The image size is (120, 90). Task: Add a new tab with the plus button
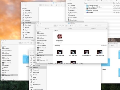pos(106,28)
